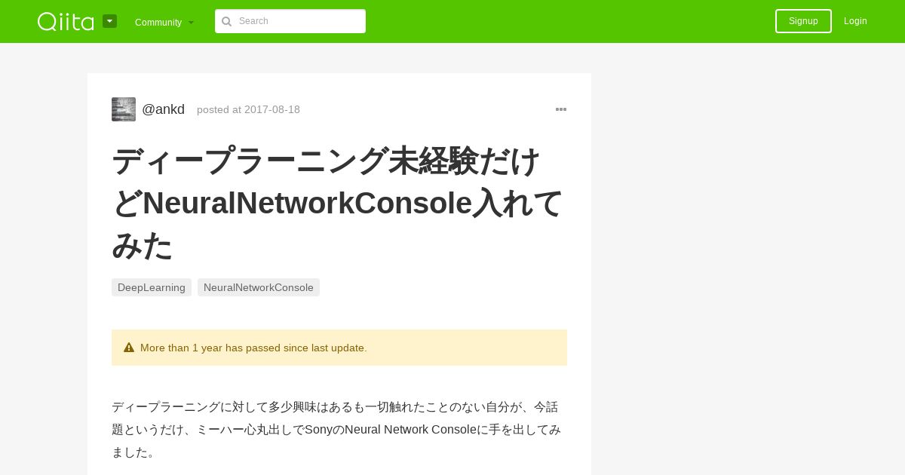905x475 pixels.
Task: Visit the @ankd author profile link
Action: pyautogui.click(x=163, y=109)
